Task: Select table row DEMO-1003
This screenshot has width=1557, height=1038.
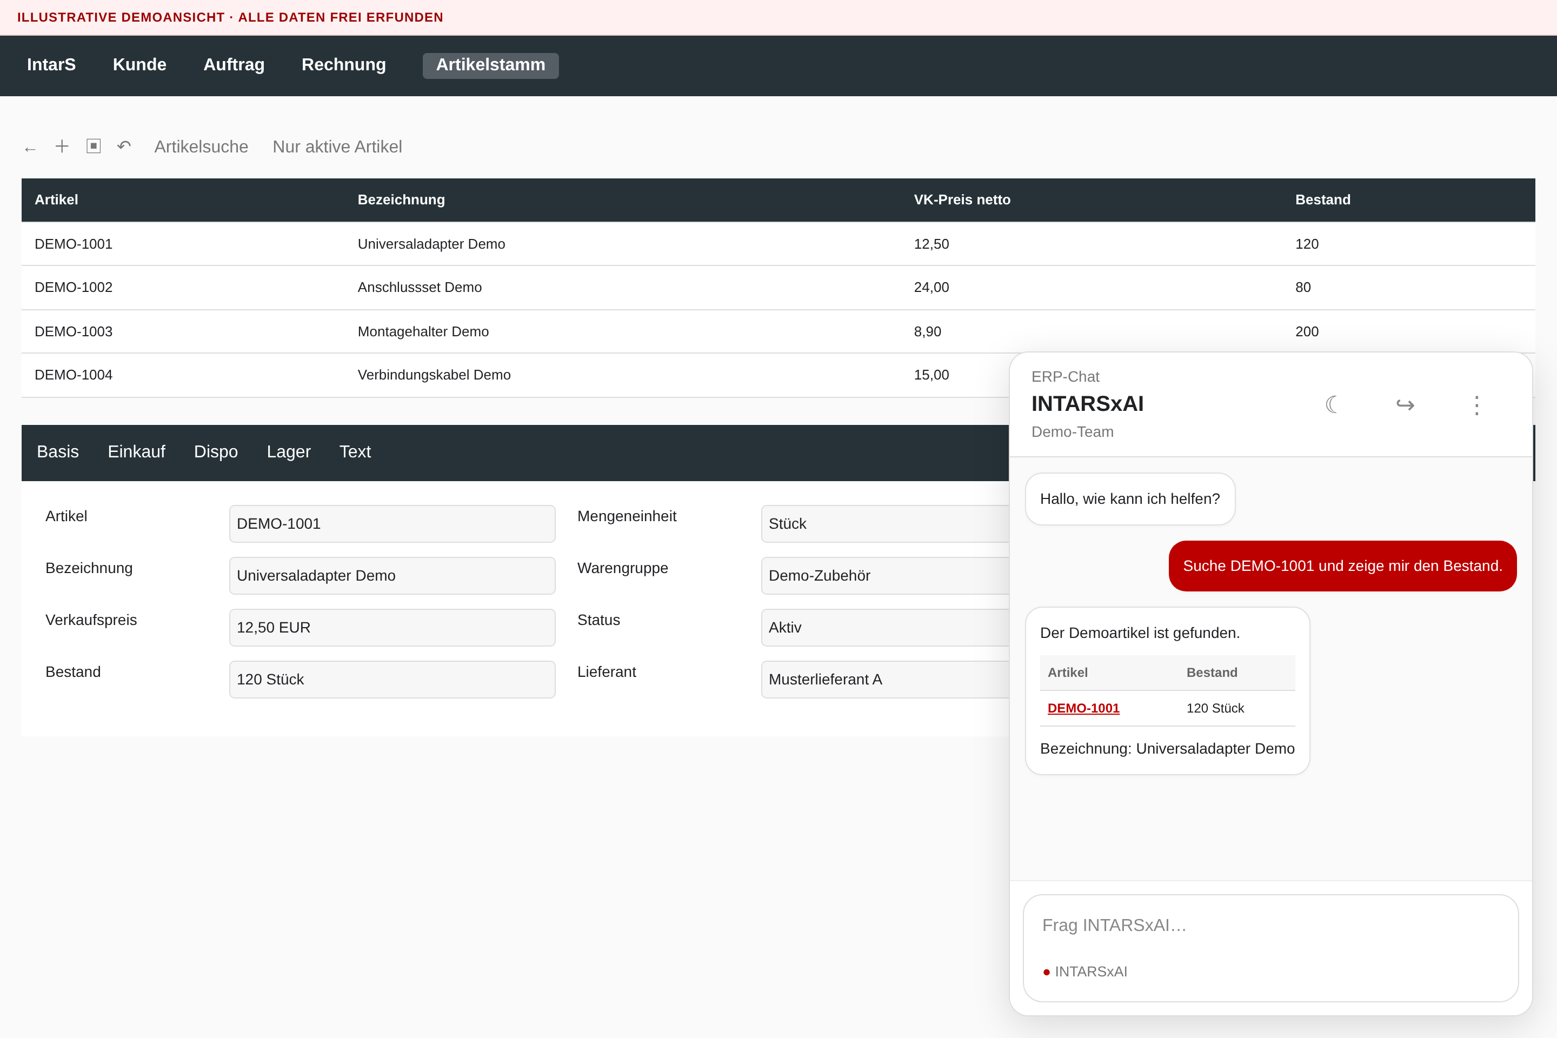Action: (778, 331)
